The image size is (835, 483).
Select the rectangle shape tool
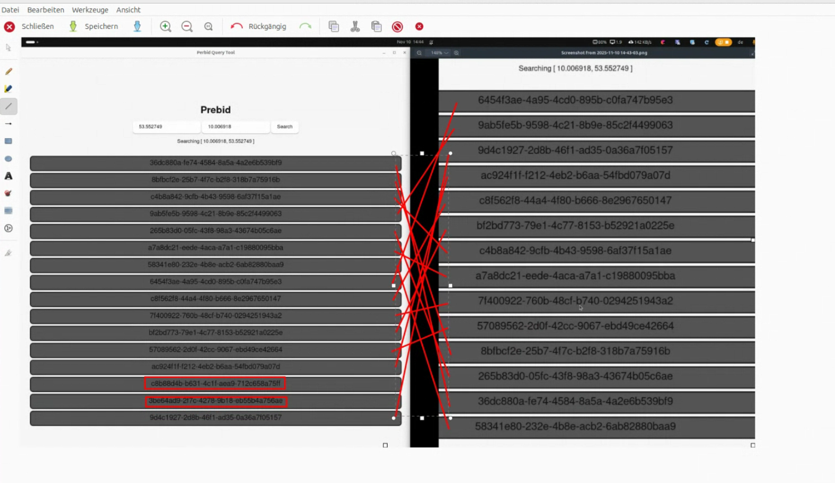(9, 141)
